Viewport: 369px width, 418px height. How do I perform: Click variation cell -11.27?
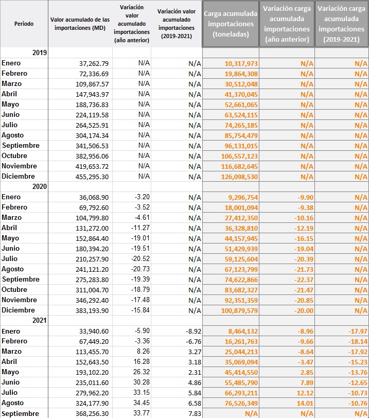click(x=132, y=228)
